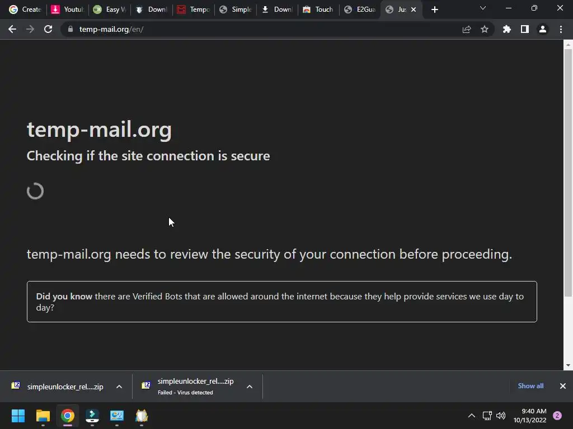Click 'Checking if the site connection is secure'

[x=148, y=156]
